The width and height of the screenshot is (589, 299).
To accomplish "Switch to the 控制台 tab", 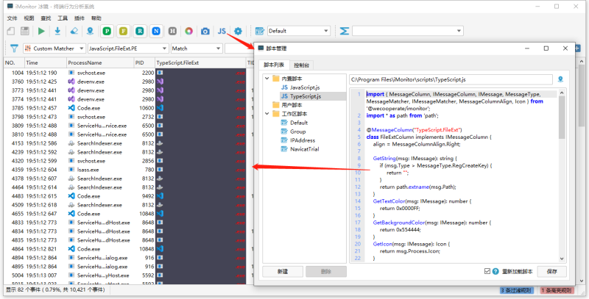I will point(302,65).
